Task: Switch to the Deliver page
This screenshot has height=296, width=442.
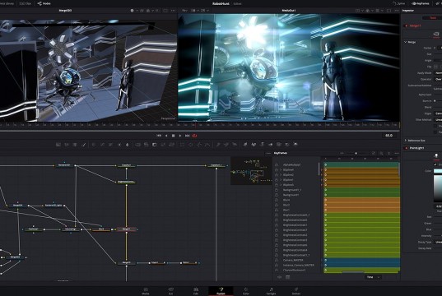Action: coord(296,291)
